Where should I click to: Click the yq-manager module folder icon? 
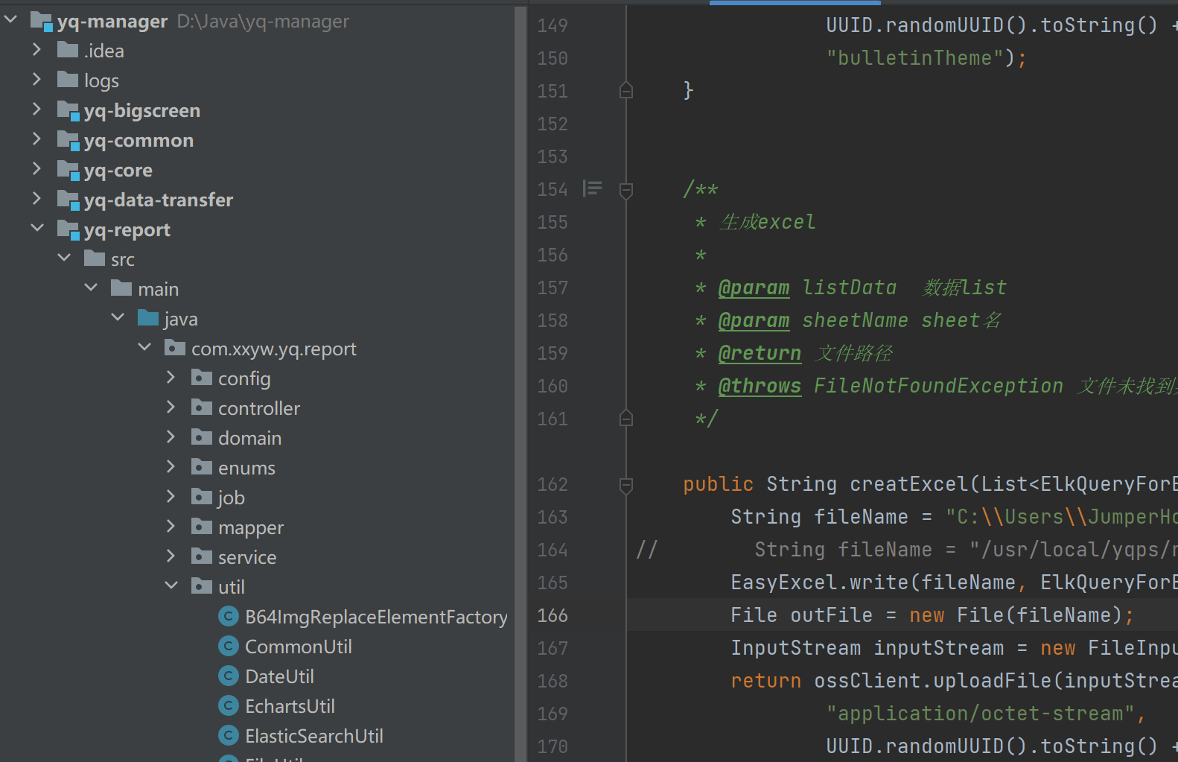point(41,21)
